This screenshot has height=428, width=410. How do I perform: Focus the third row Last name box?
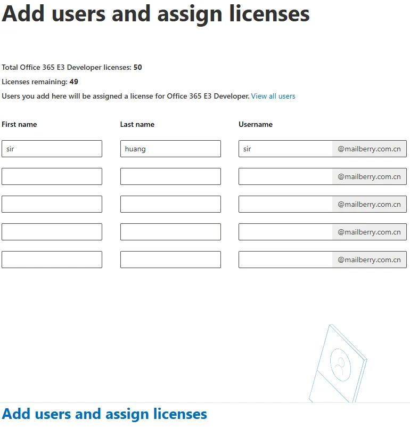tap(170, 204)
